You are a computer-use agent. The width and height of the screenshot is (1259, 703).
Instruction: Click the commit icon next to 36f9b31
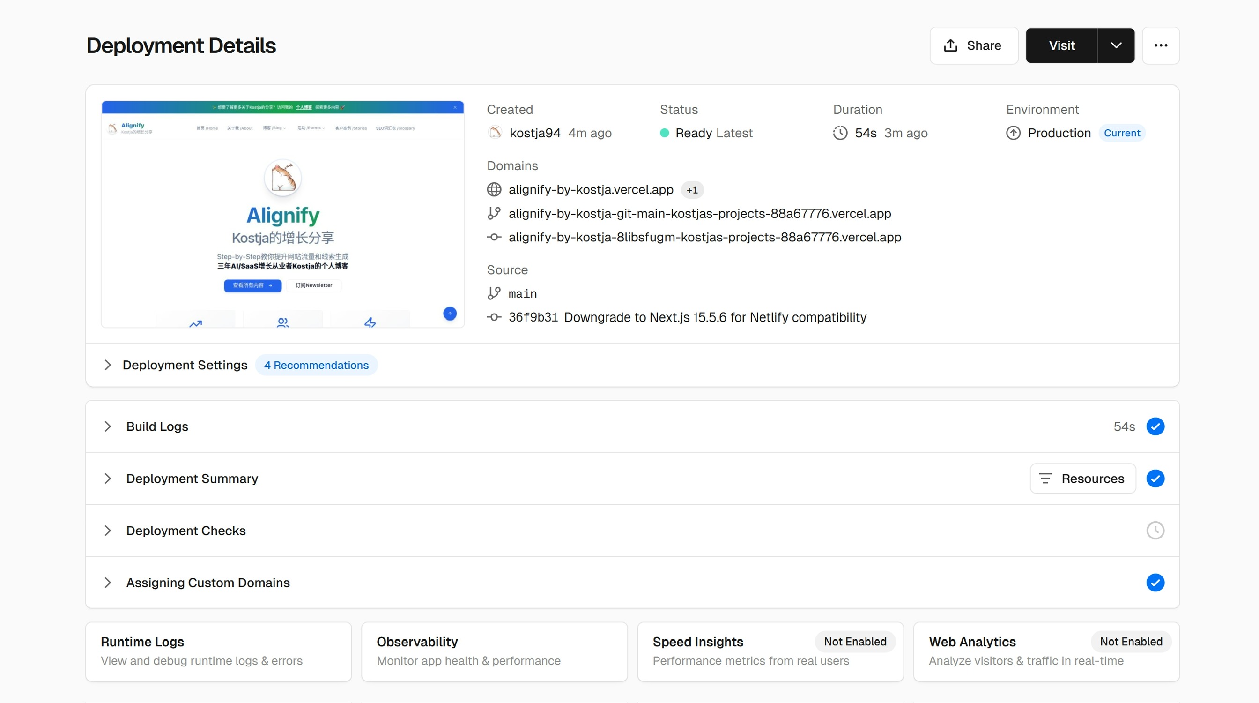pos(494,317)
